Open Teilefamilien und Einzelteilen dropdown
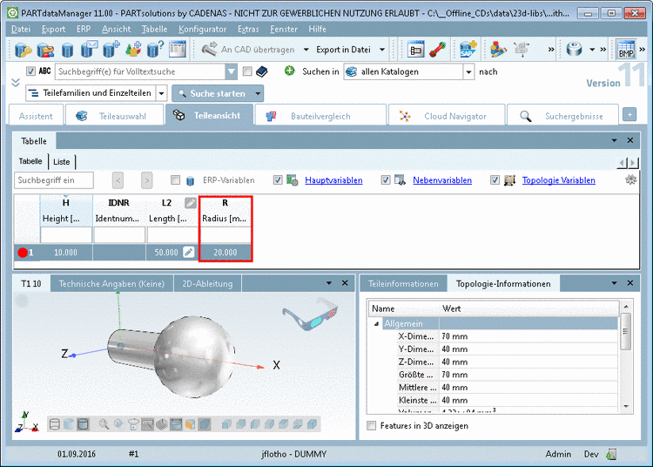This screenshot has width=653, height=467. coord(162,93)
